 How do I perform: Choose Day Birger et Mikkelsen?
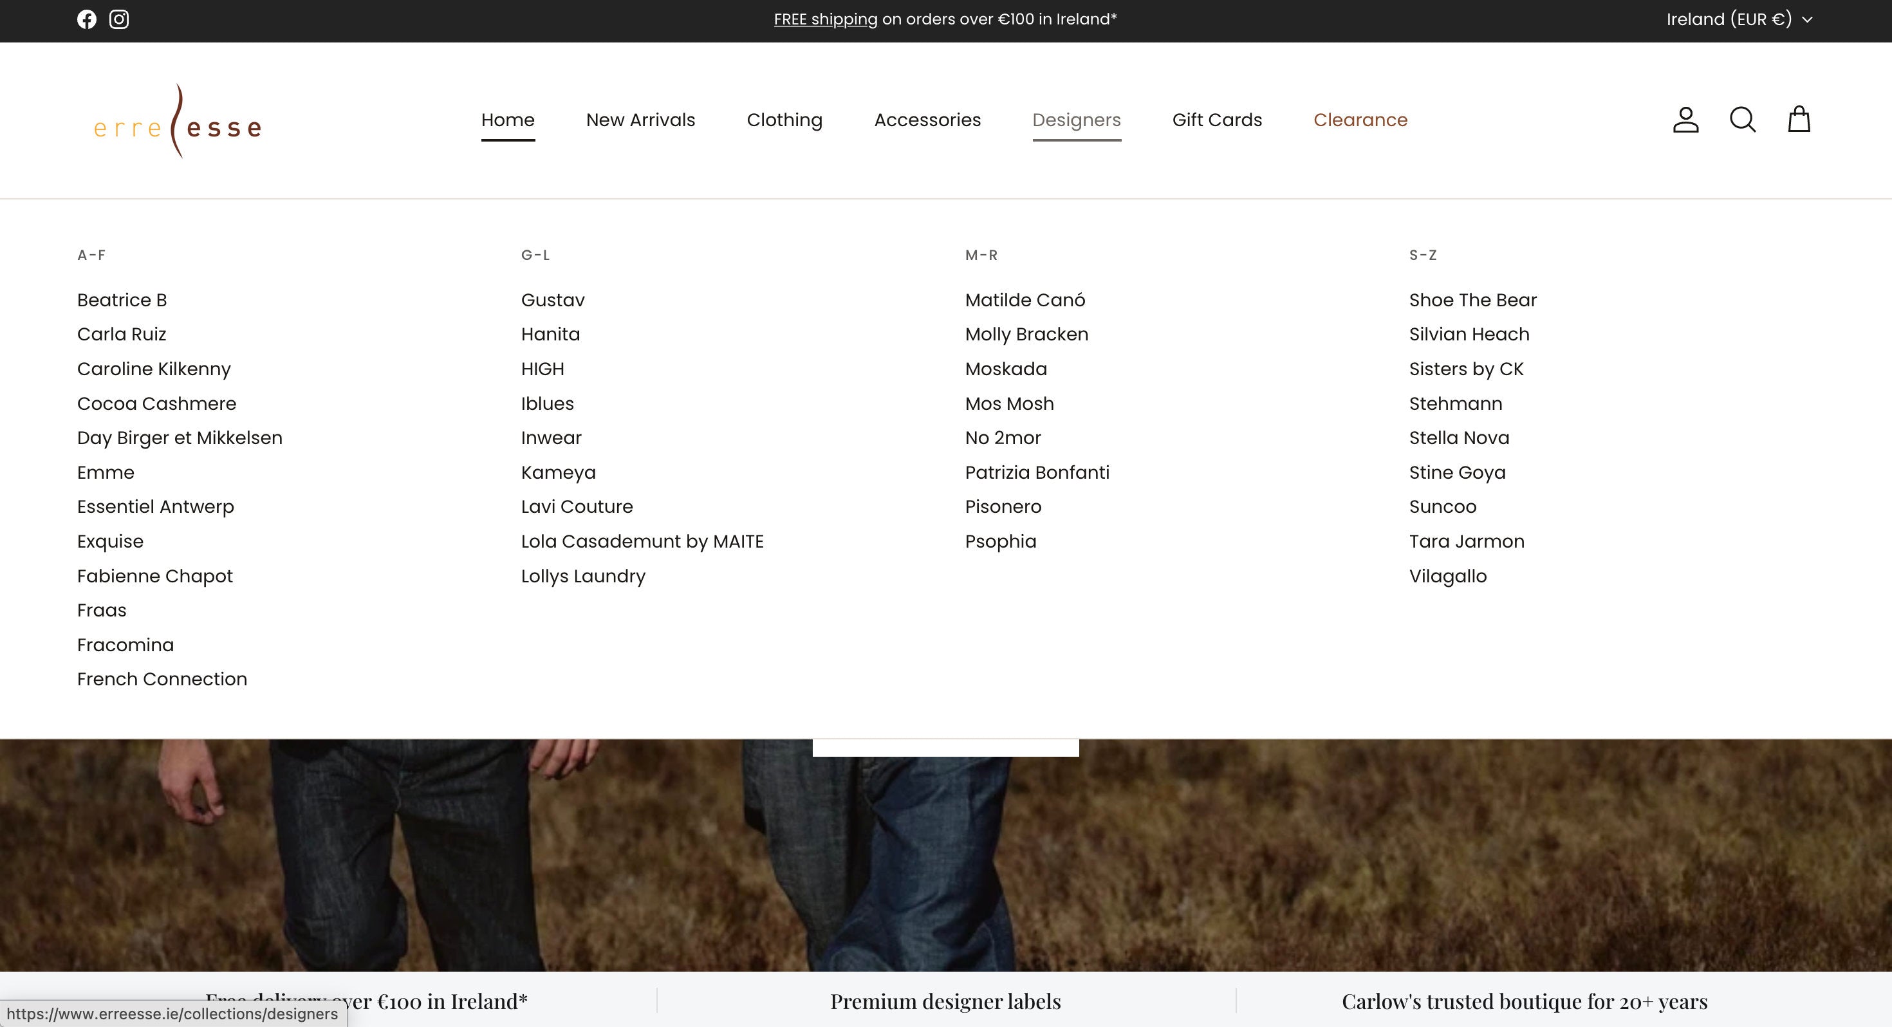[x=179, y=438]
